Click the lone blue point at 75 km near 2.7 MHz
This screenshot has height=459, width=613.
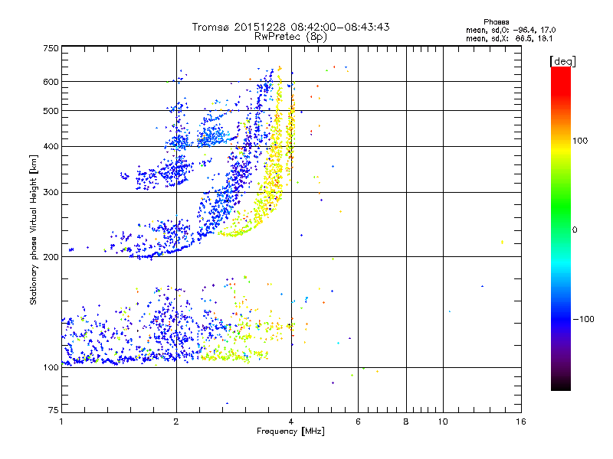(x=227, y=403)
